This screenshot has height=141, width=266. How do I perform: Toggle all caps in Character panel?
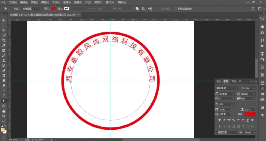[229, 120]
